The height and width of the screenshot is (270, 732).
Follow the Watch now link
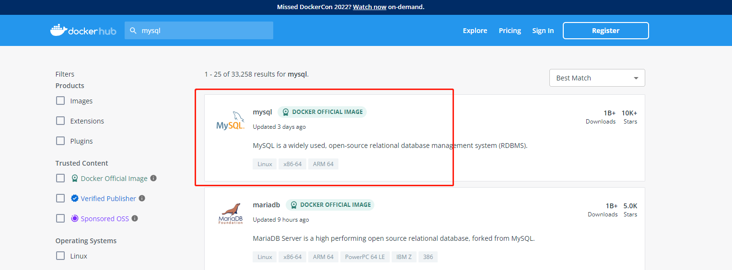[370, 7]
